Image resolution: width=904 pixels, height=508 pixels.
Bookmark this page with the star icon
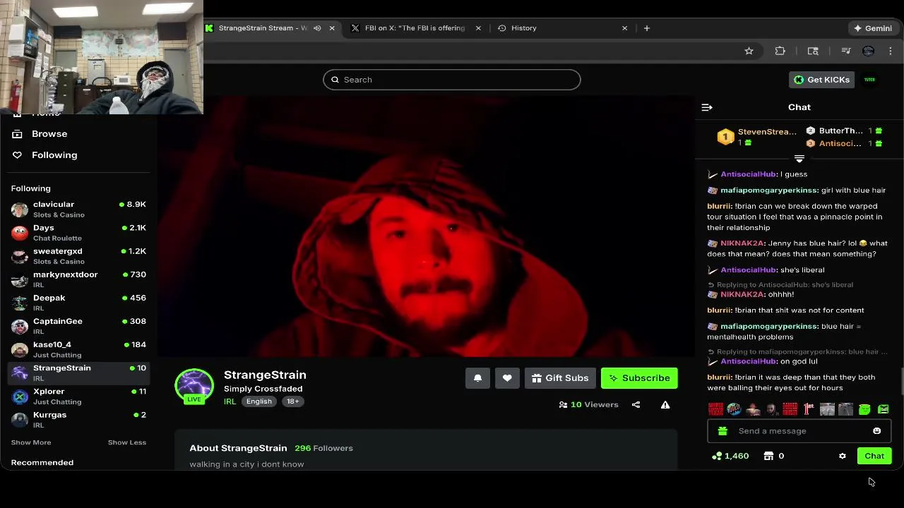749,51
